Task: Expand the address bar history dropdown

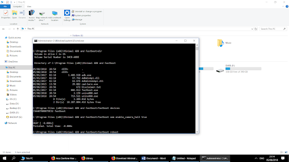Action: [252, 29]
